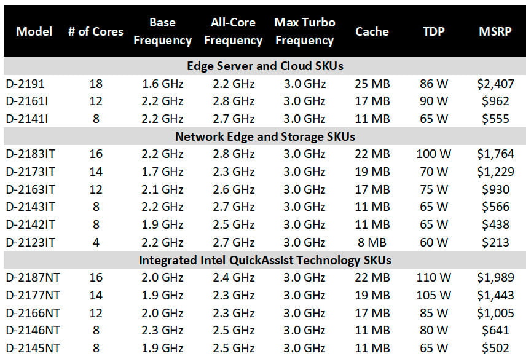Select Network Edge and Storage SKUs heading
Image resolution: width=531 pixels, height=359 pixels.
pos(265,136)
